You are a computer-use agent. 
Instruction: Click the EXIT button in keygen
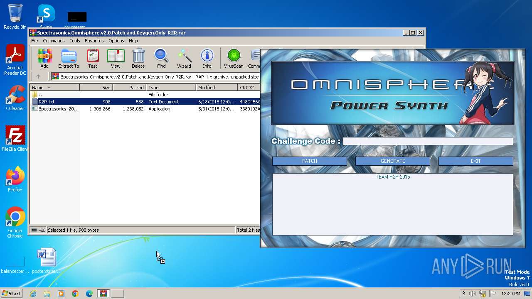tap(476, 161)
